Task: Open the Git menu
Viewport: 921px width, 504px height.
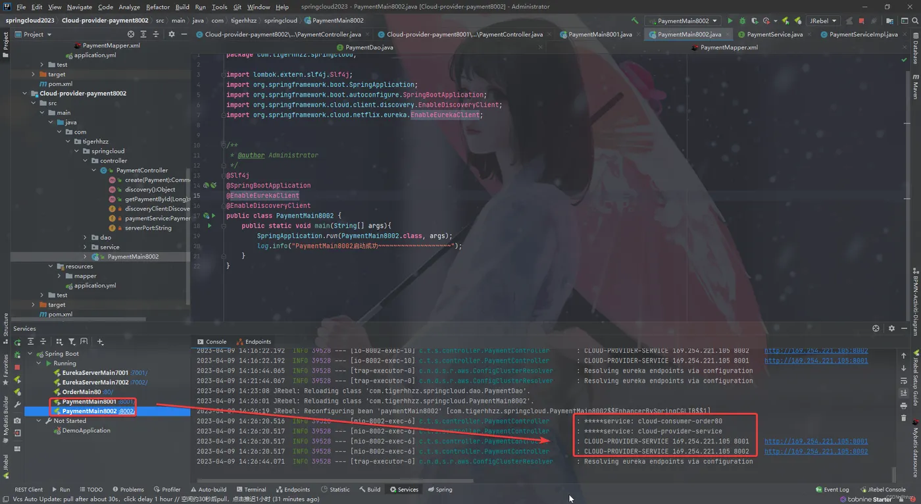Action: pos(237,7)
